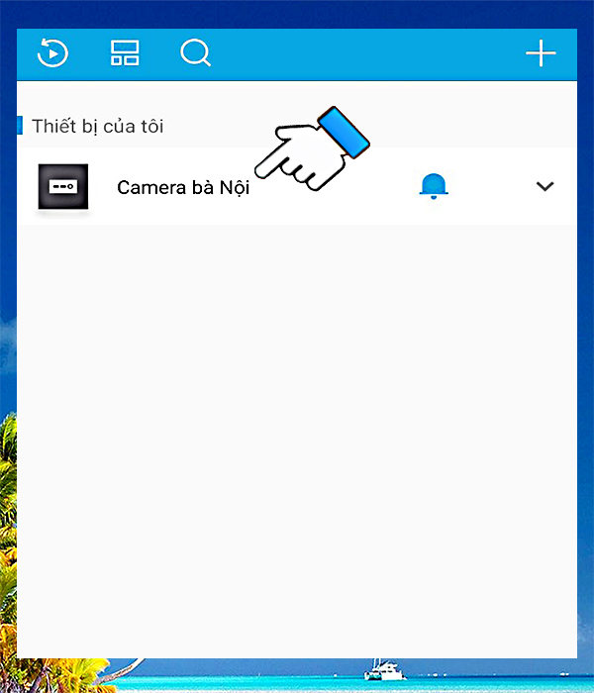Toggle notifications for Camera bà Nội
This screenshot has height=693, width=594.
point(434,186)
